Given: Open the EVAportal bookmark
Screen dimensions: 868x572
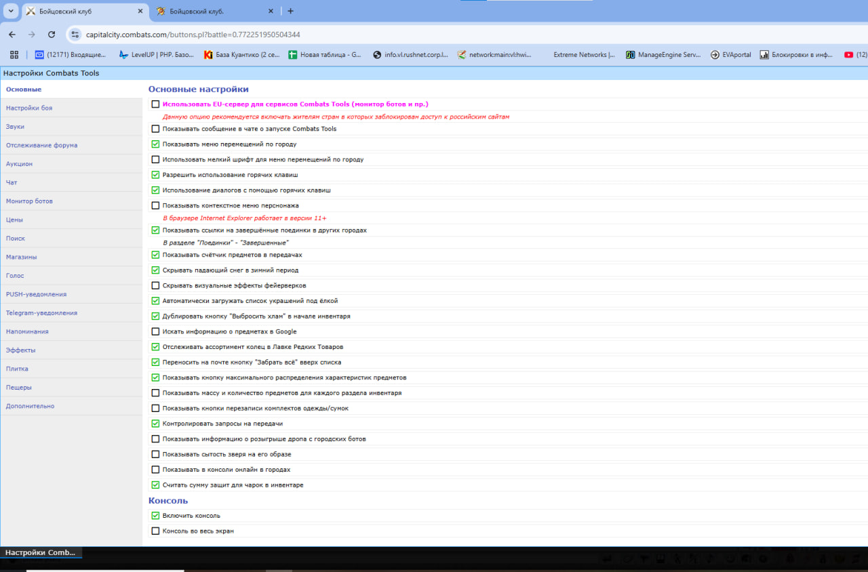Looking at the screenshot, I should (x=731, y=55).
